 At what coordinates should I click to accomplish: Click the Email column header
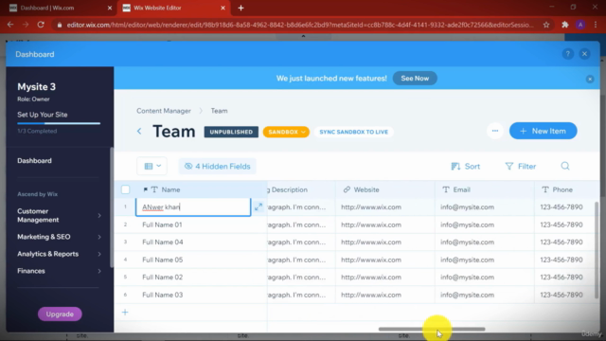(x=485, y=189)
